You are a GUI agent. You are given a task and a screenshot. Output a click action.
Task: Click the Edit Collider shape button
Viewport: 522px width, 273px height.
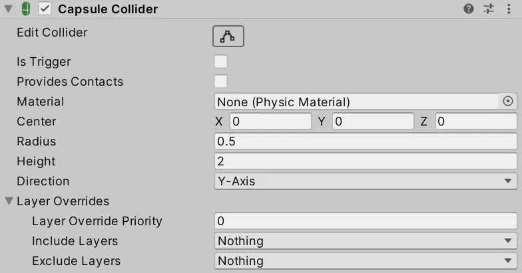[228, 36]
